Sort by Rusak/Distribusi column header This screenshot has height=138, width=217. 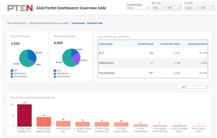coord(198,44)
